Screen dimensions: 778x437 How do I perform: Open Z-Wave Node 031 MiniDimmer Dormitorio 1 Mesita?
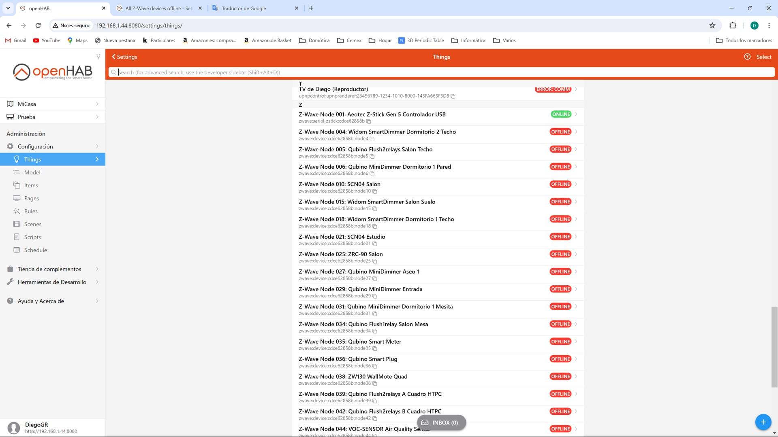[438, 310]
